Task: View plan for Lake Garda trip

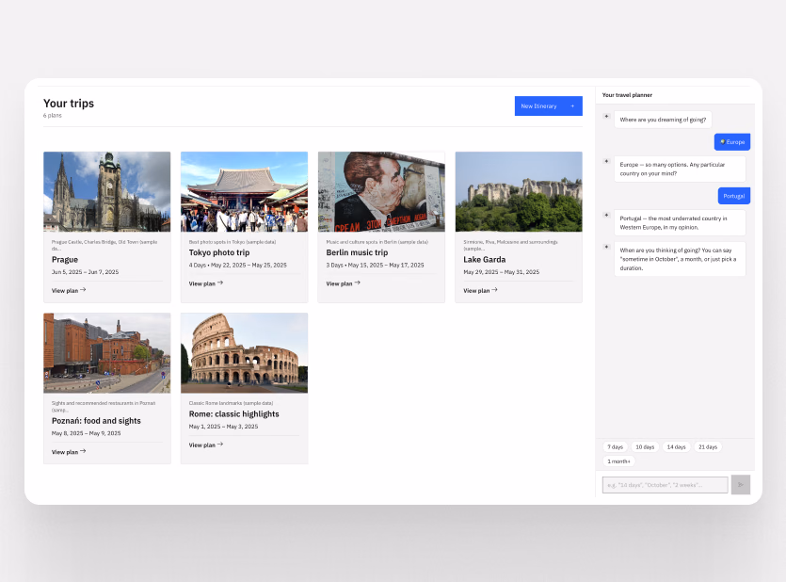Action: [x=480, y=290]
